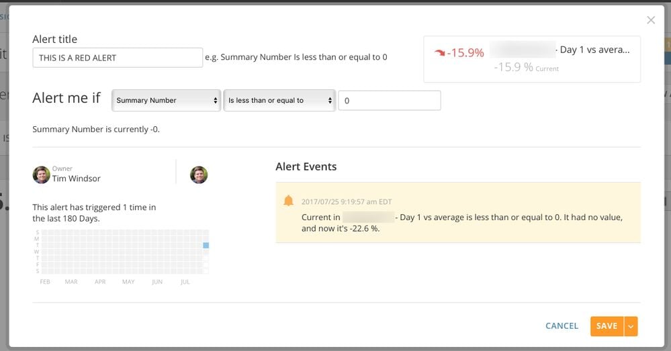Click the second avatar beside the divider
Screen dimensions: 671x351
pos(199,175)
